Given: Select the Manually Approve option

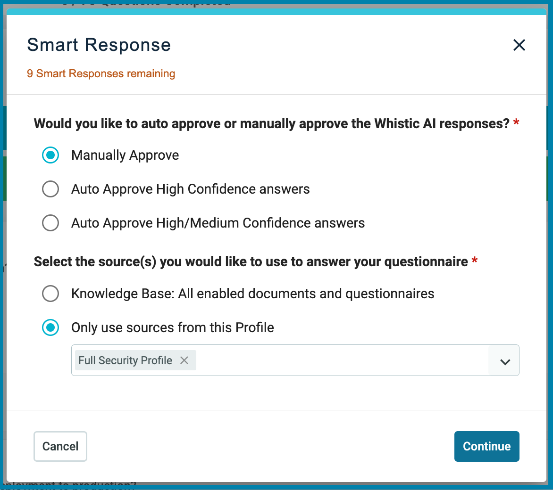Looking at the screenshot, I should [x=50, y=155].
